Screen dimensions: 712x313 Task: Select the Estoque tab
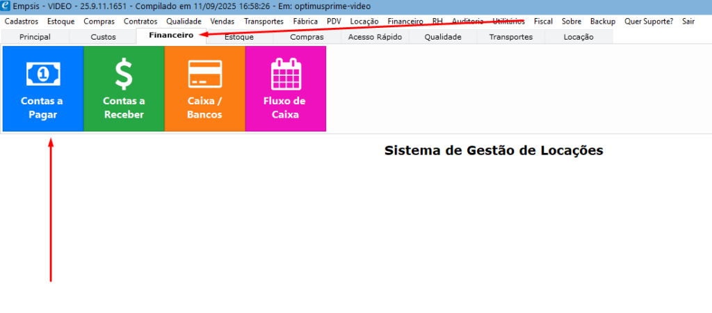click(x=239, y=37)
